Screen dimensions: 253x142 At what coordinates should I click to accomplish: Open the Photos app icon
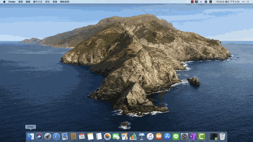[107, 136]
